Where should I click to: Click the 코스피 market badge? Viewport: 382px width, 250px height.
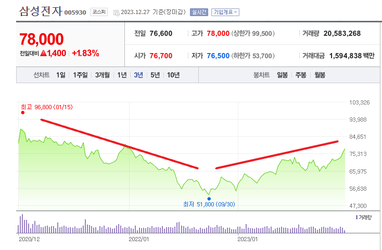coord(99,12)
